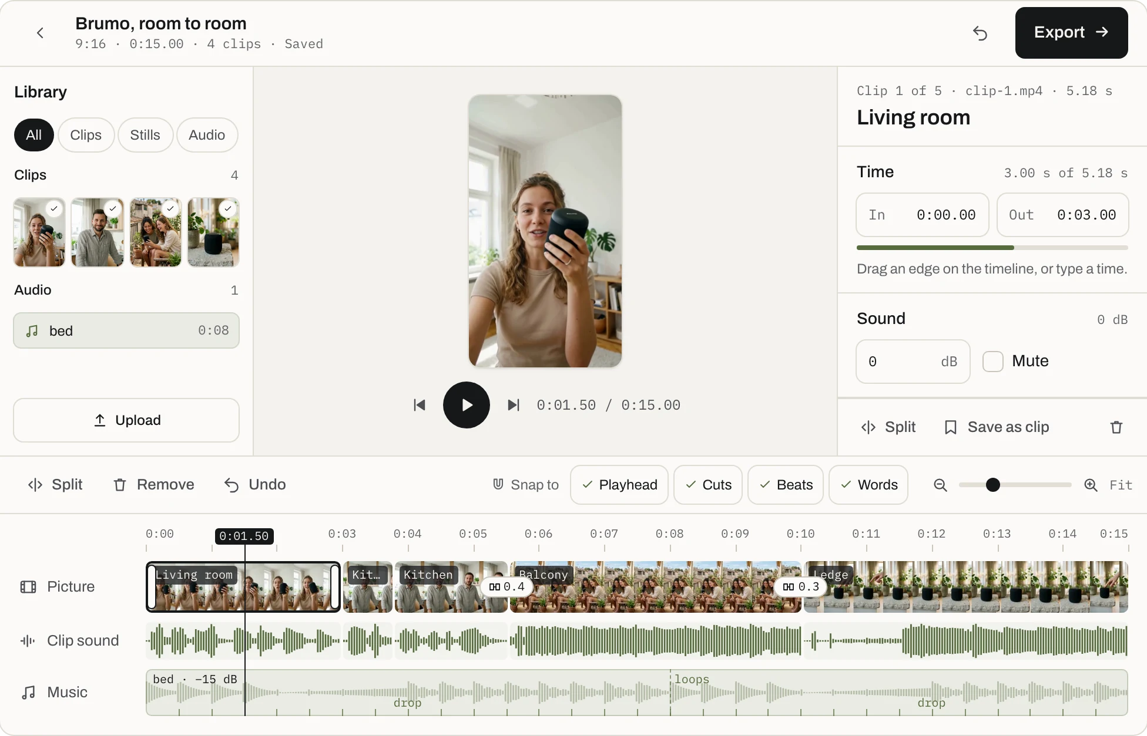
Task: Zoom out the timeline with the magnifier icon
Action: pos(940,485)
